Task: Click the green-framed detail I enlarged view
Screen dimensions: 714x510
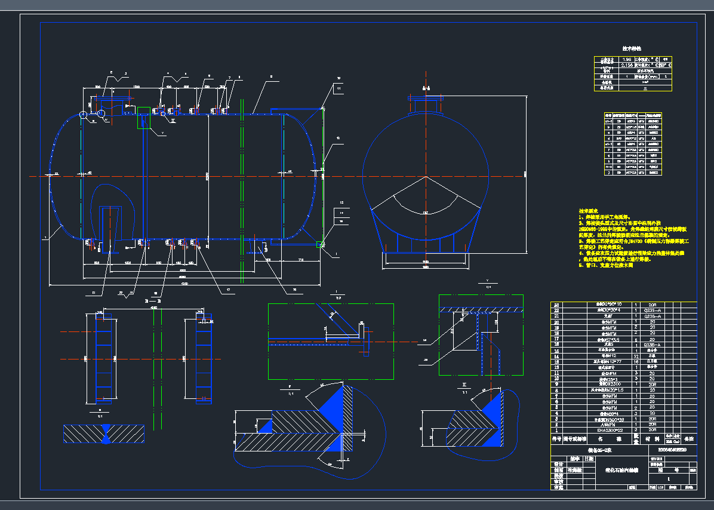Action: click(x=331, y=341)
